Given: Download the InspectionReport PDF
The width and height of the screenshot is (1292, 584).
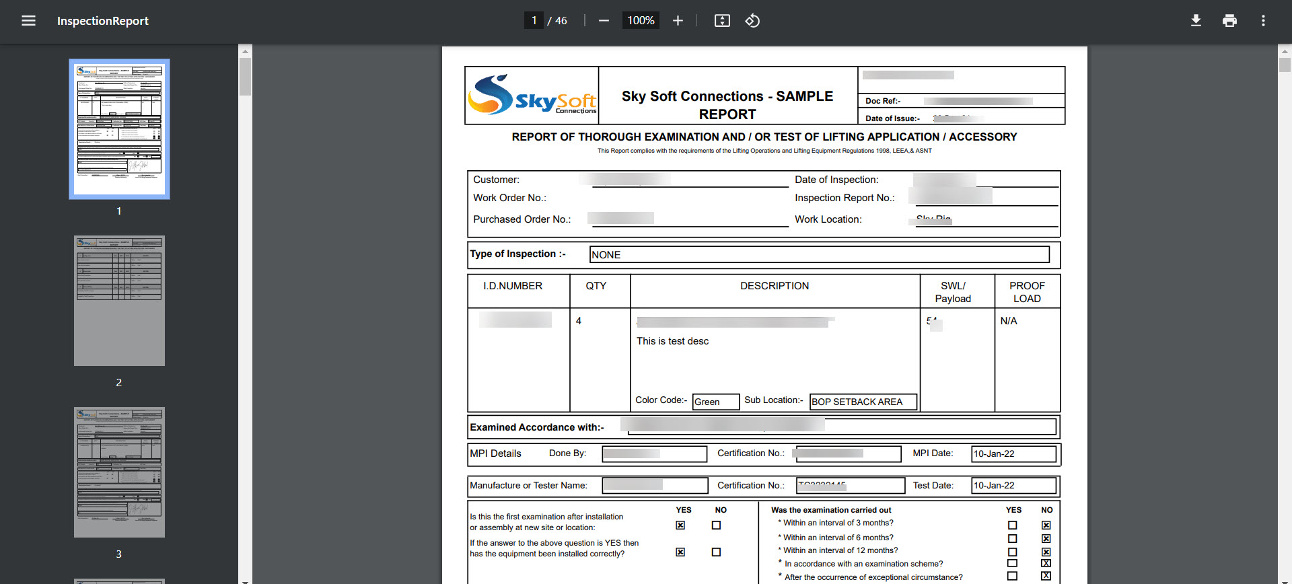Looking at the screenshot, I should coord(1196,21).
